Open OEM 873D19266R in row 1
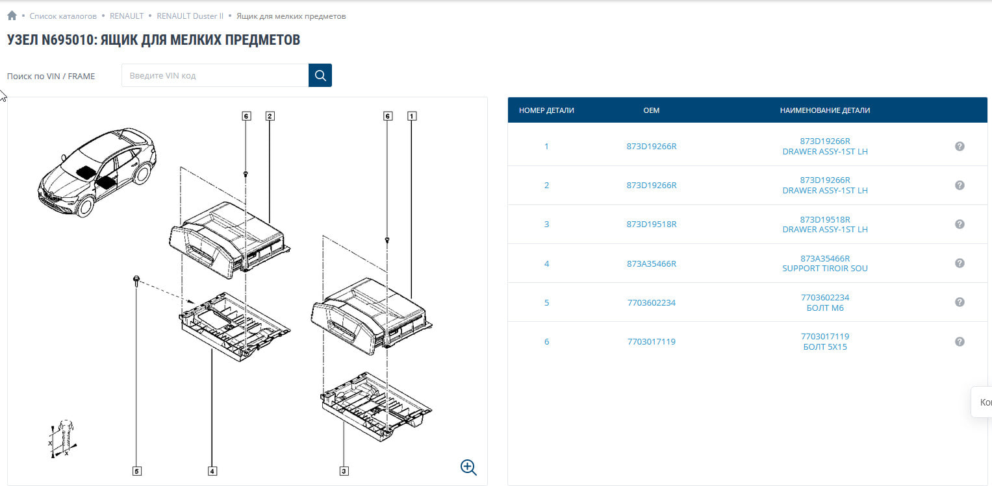 pos(652,147)
